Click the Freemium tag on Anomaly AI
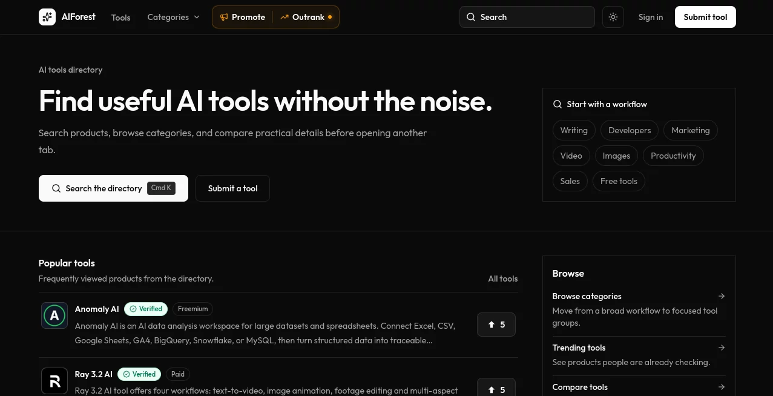Image resolution: width=773 pixels, height=396 pixels. (x=192, y=309)
